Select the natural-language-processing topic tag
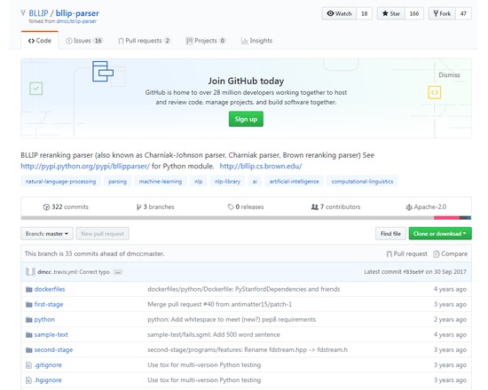The height and width of the screenshot is (390, 488). (x=60, y=182)
